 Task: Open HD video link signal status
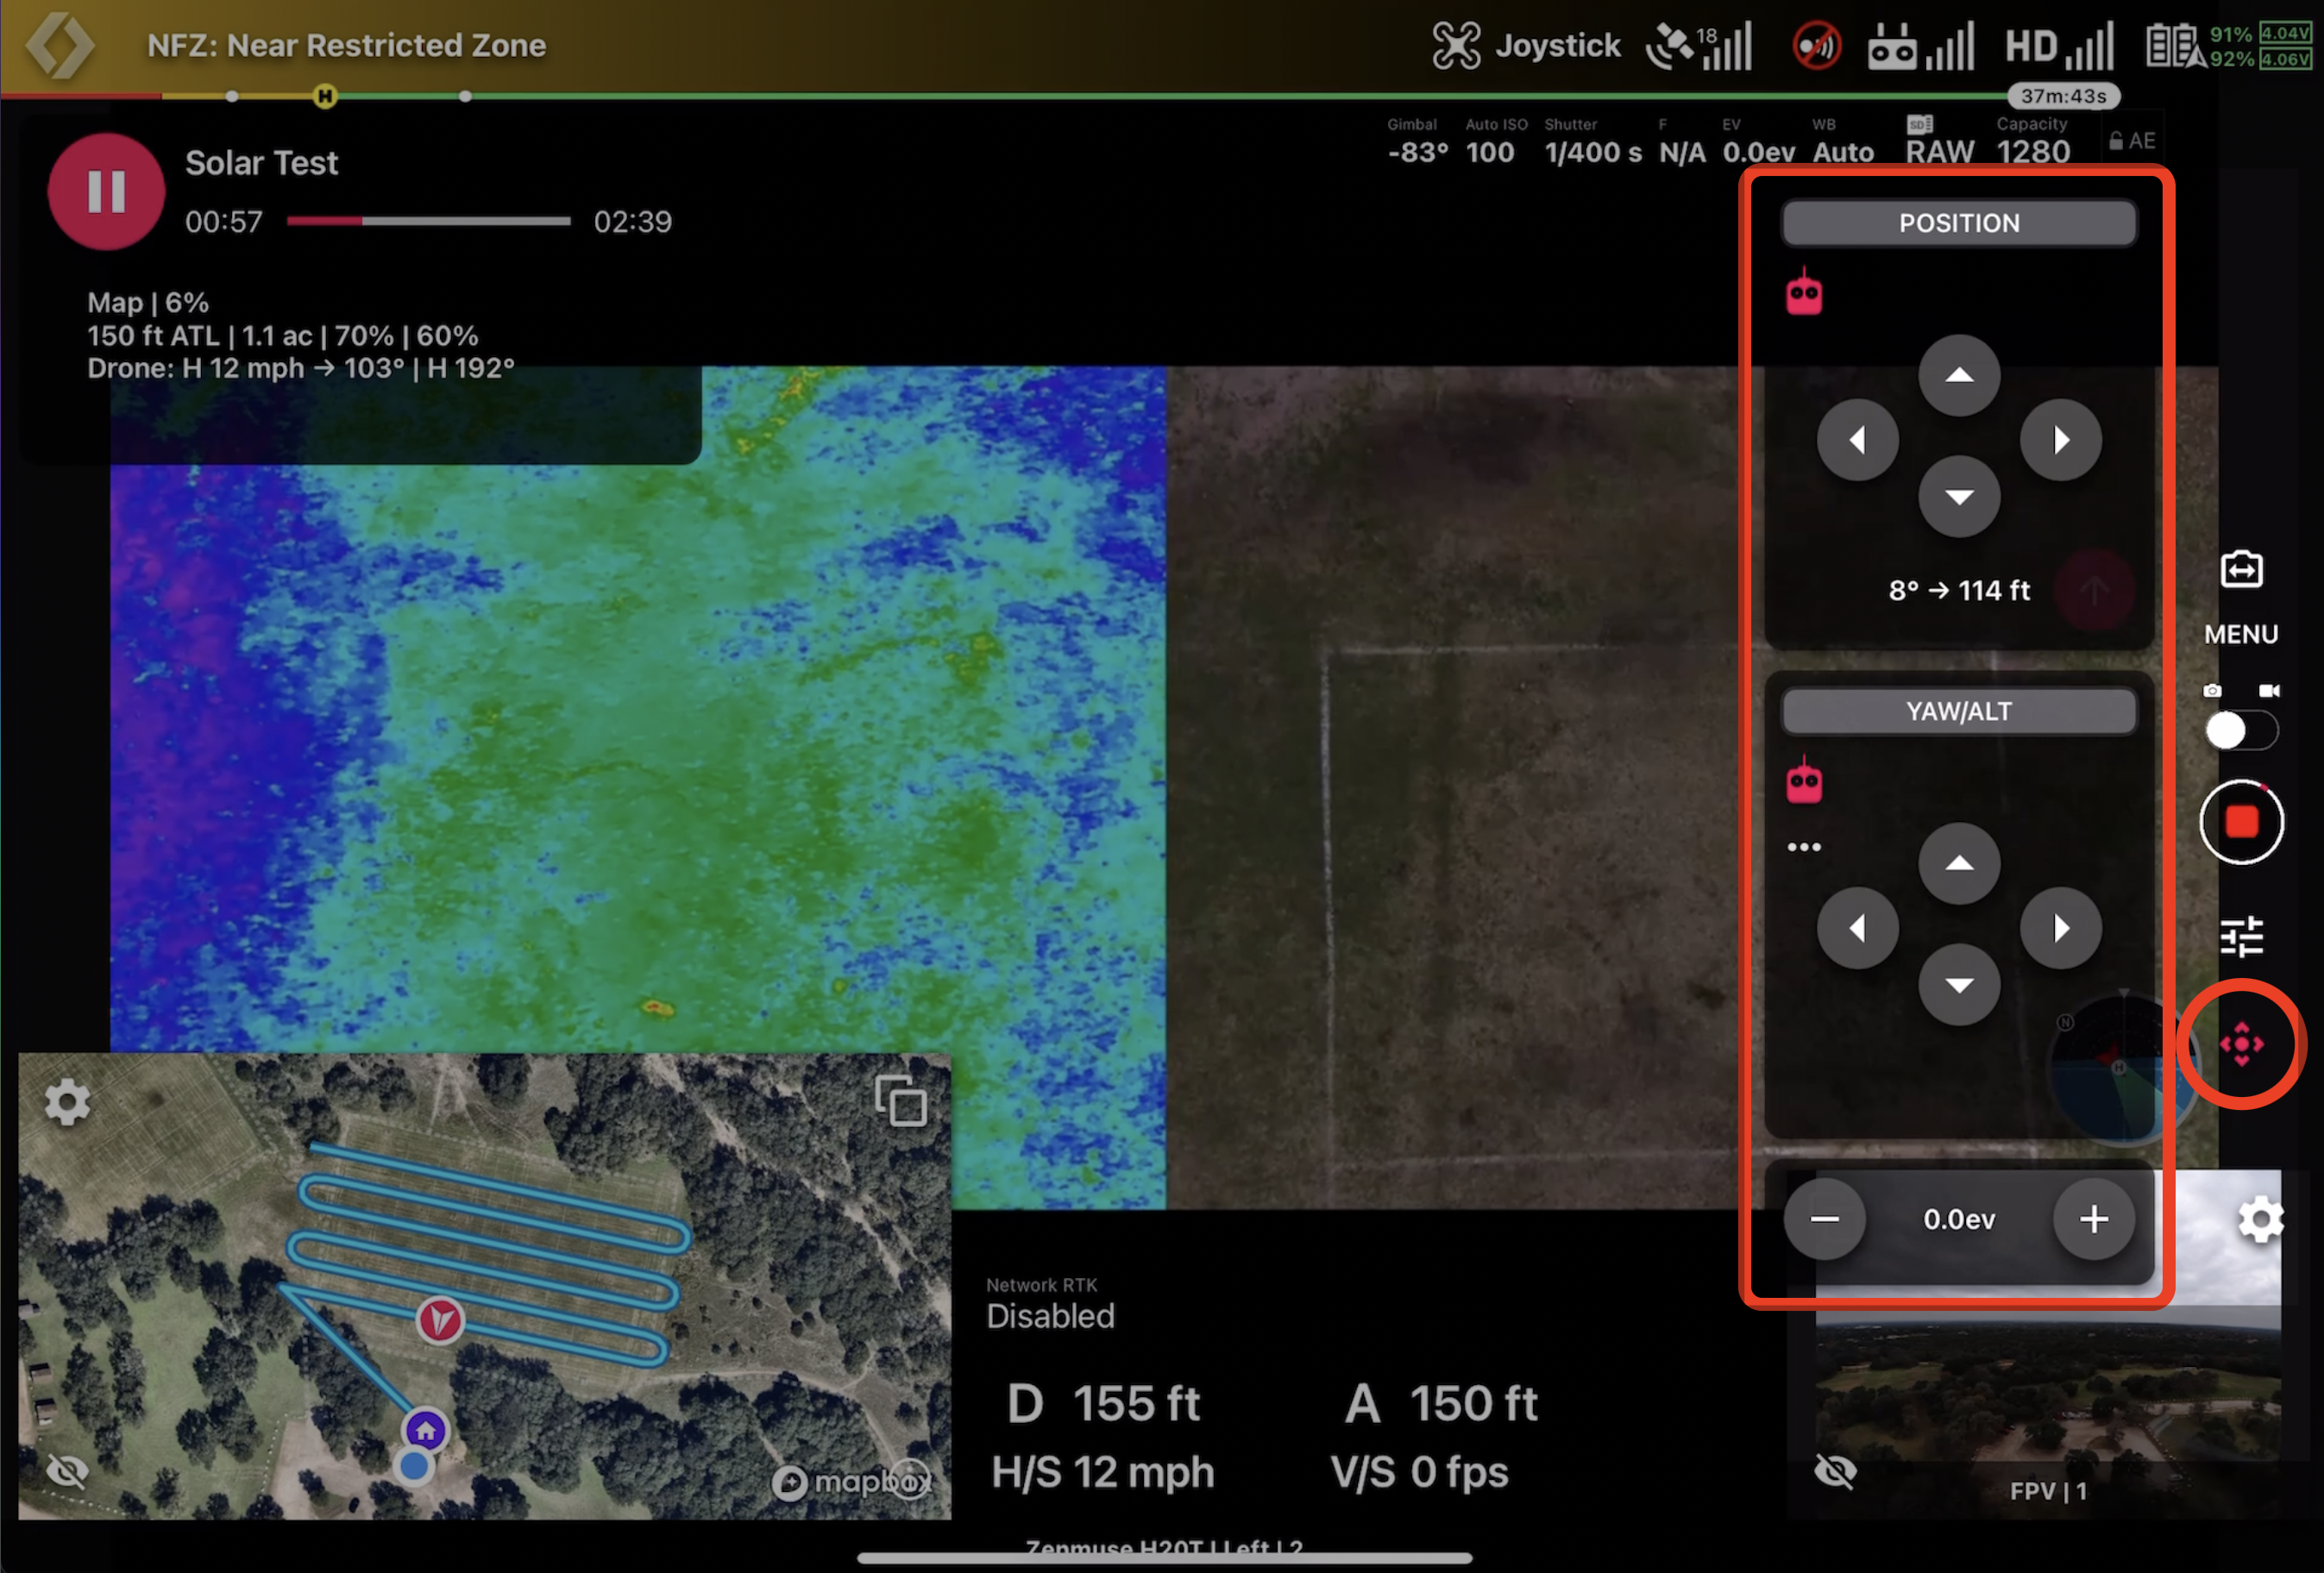click(2059, 46)
